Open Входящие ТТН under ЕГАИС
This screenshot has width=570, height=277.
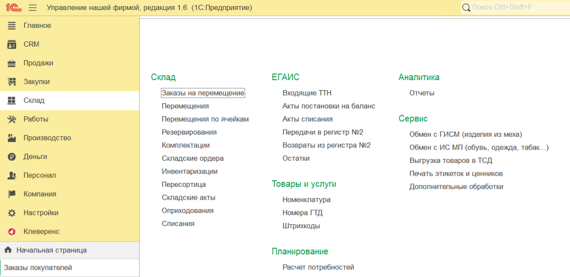click(x=307, y=93)
